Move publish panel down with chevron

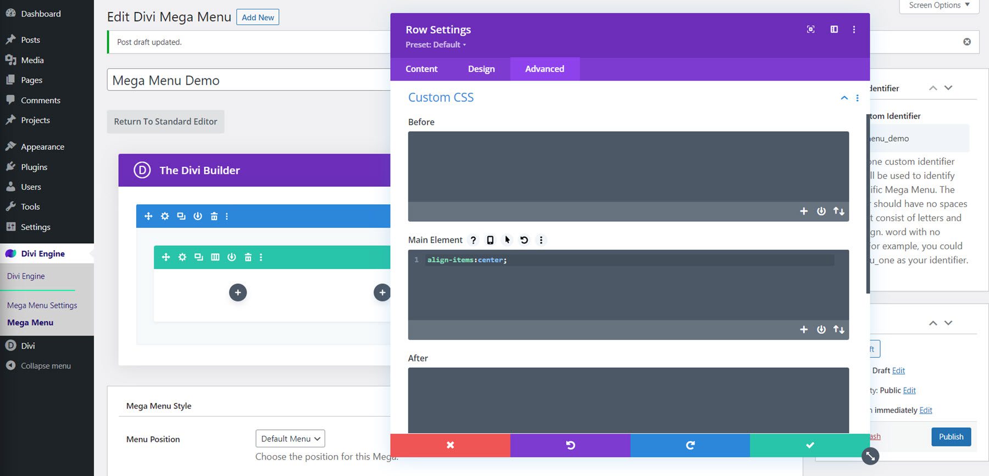click(948, 323)
